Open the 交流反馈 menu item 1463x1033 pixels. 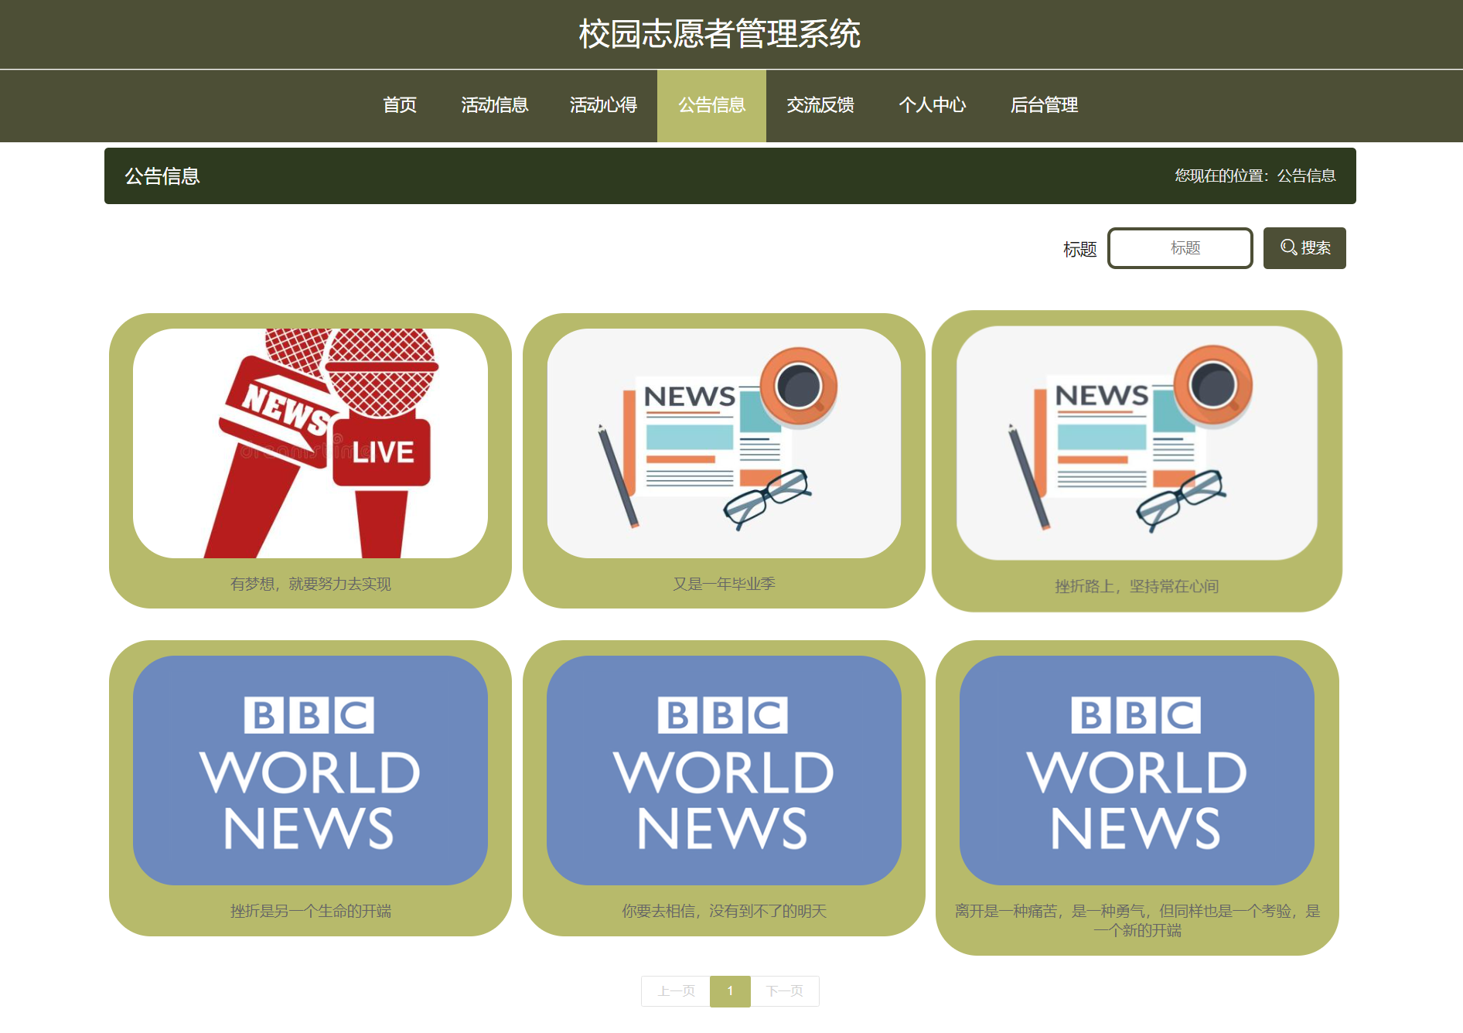click(x=820, y=105)
